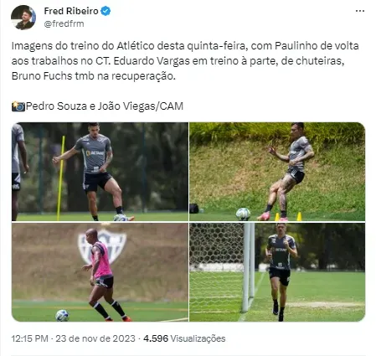
Task: Open Fred Ribeiro's profile avatar
Action: [23, 18]
